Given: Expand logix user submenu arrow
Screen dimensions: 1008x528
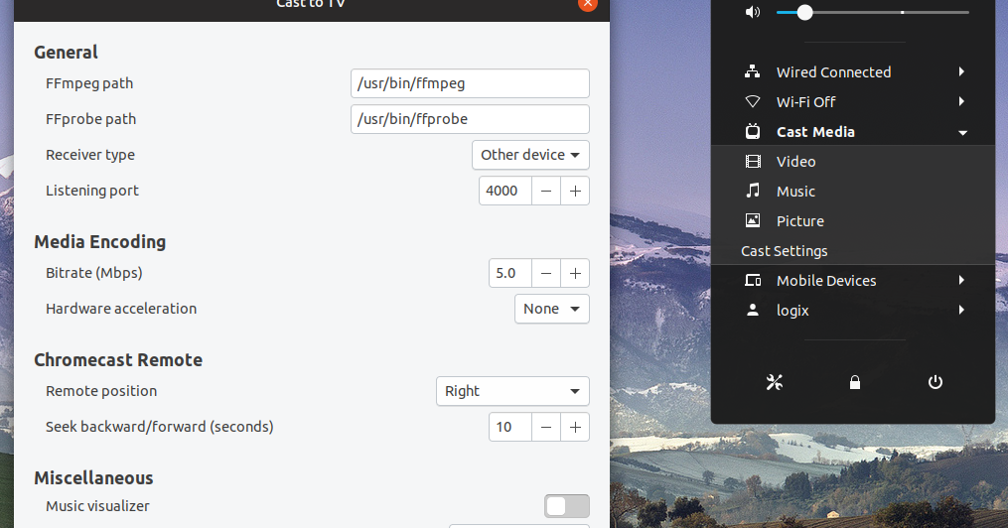Looking at the screenshot, I should pos(961,310).
